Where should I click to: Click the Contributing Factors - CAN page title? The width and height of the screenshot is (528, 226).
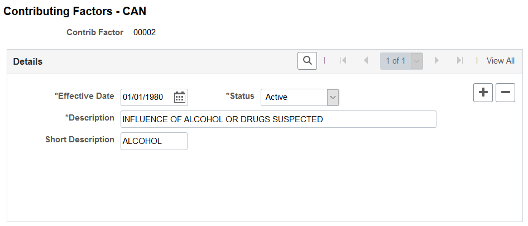pos(75,12)
